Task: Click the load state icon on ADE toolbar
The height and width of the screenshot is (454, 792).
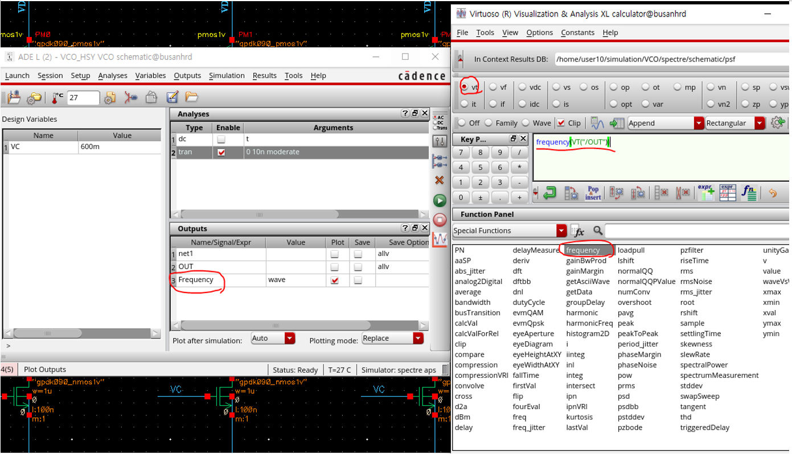Action: tap(14, 97)
